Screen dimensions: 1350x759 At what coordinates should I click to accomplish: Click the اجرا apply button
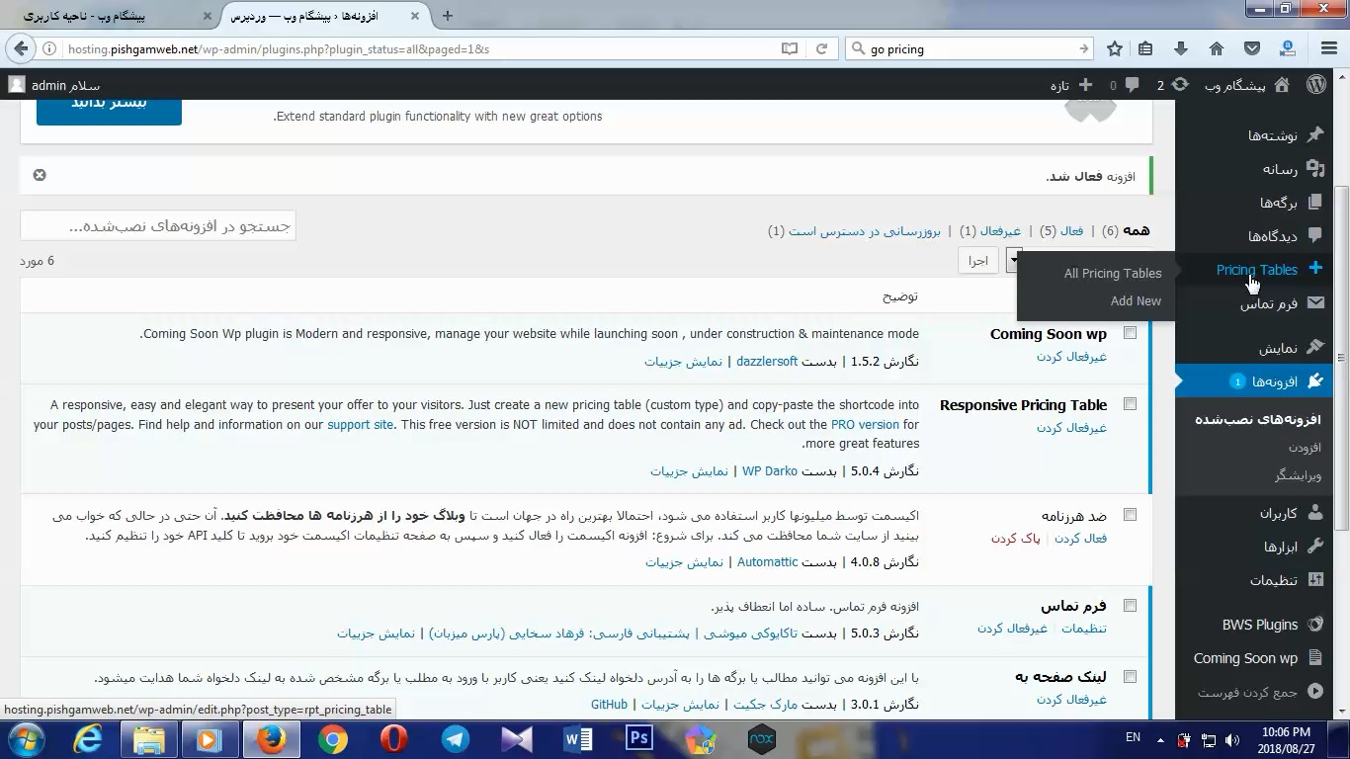[977, 261]
